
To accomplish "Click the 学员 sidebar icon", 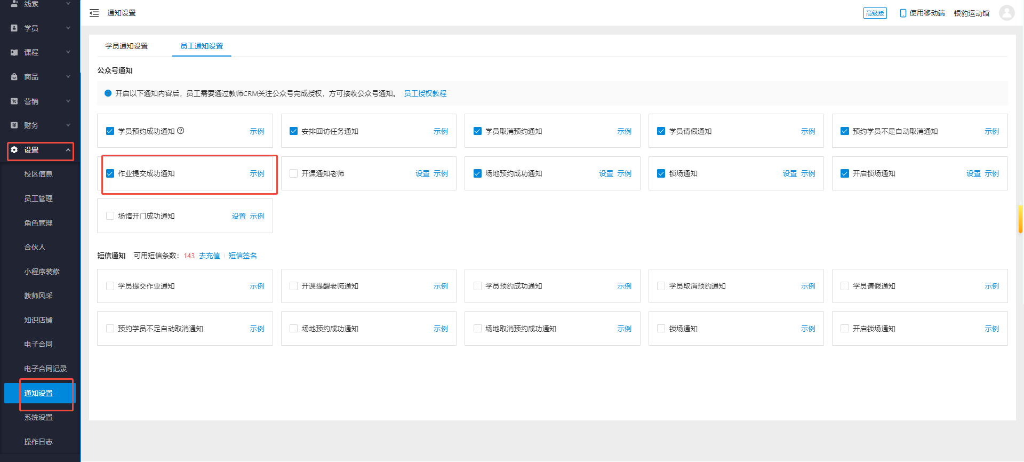I will [14, 28].
